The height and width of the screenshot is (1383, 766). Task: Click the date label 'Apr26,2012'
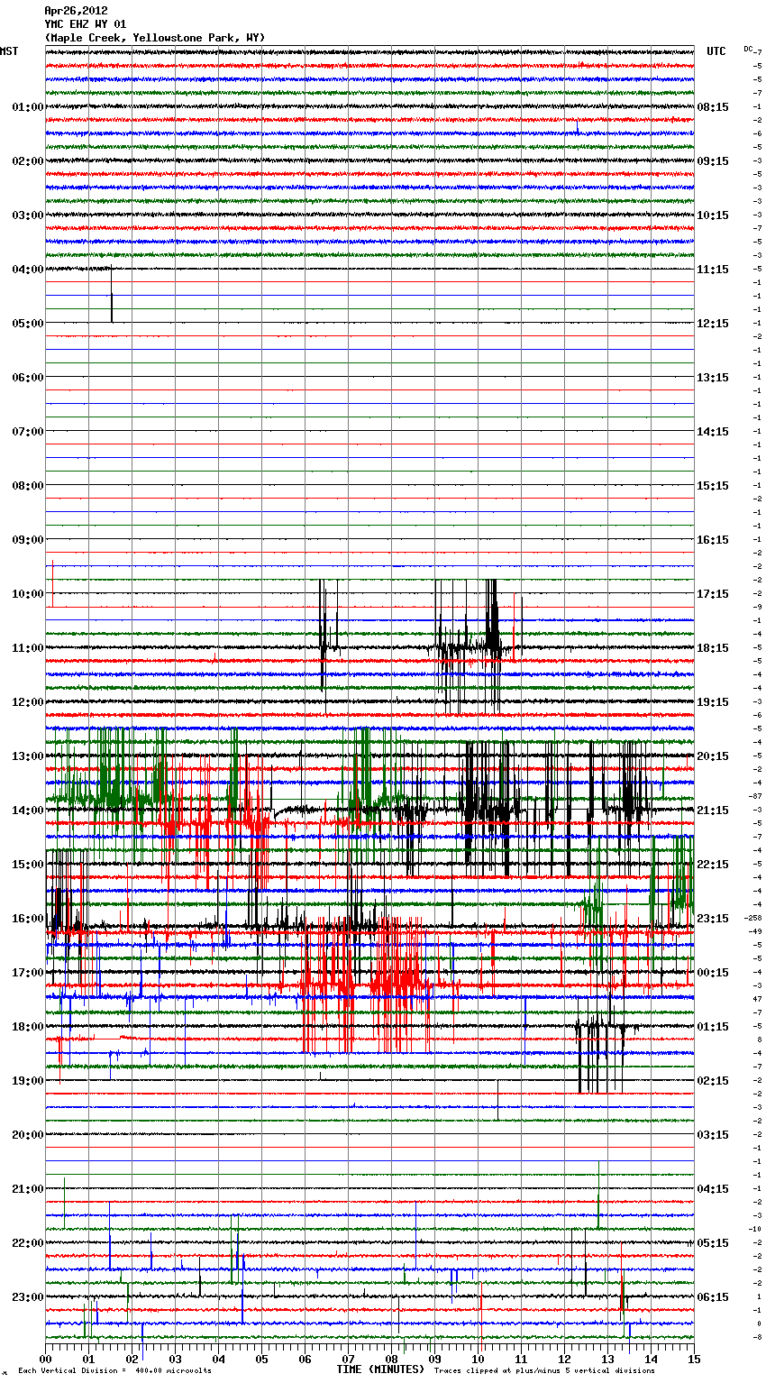tap(76, 11)
